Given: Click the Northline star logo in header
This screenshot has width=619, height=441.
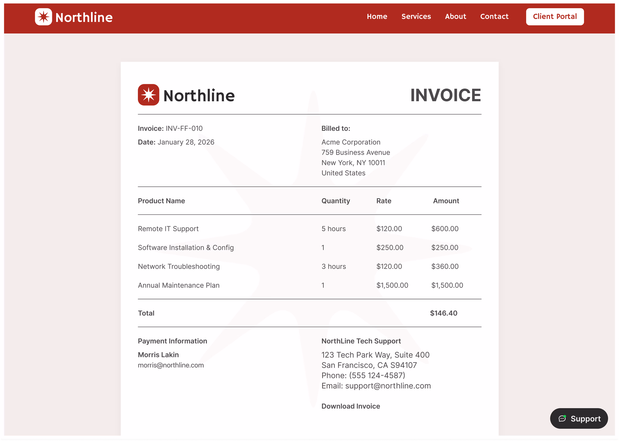Looking at the screenshot, I should point(44,17).
